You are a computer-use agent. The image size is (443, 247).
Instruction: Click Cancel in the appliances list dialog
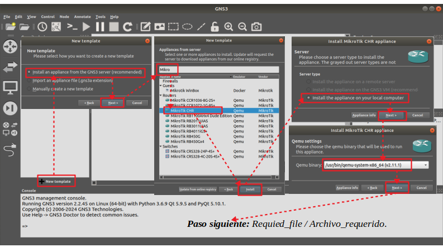tap(272, 189)
